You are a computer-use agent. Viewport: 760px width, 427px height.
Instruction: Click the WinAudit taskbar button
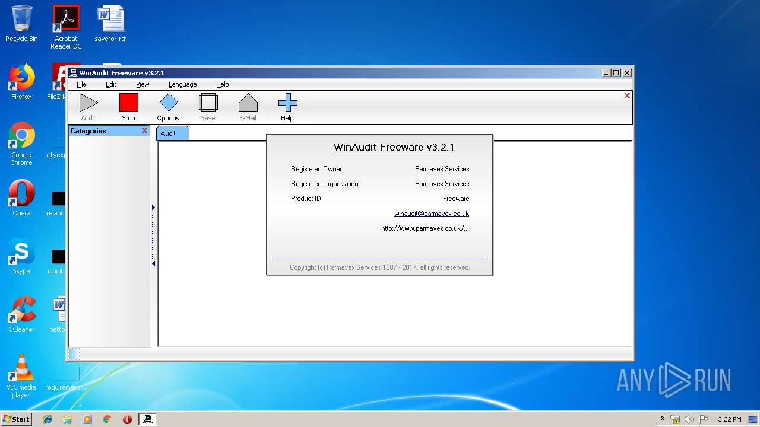pos(148,419)
